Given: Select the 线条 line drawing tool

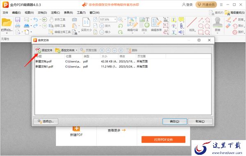Looking at the screenshot, I should [192, 25].
